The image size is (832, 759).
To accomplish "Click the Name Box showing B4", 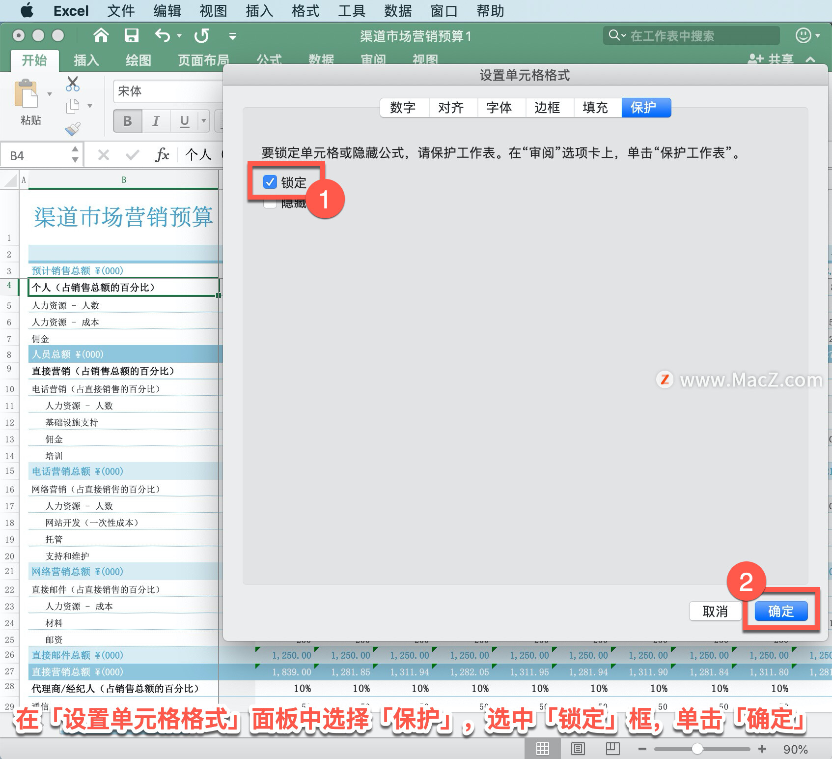I will click(x=35, y=156).
